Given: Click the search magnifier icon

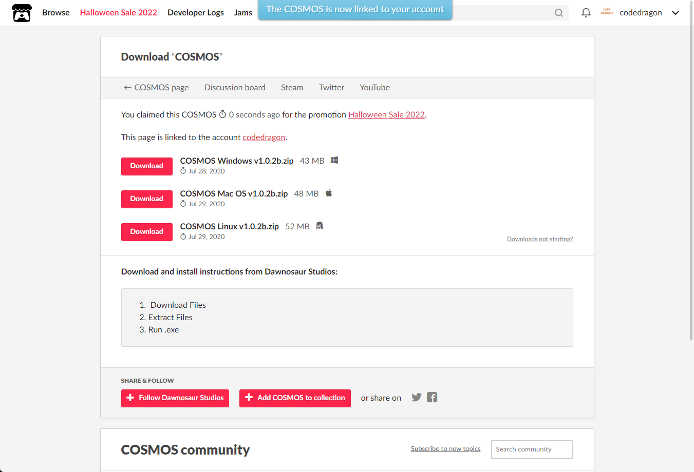Looking at the screenshot, I should click(559, 13).
